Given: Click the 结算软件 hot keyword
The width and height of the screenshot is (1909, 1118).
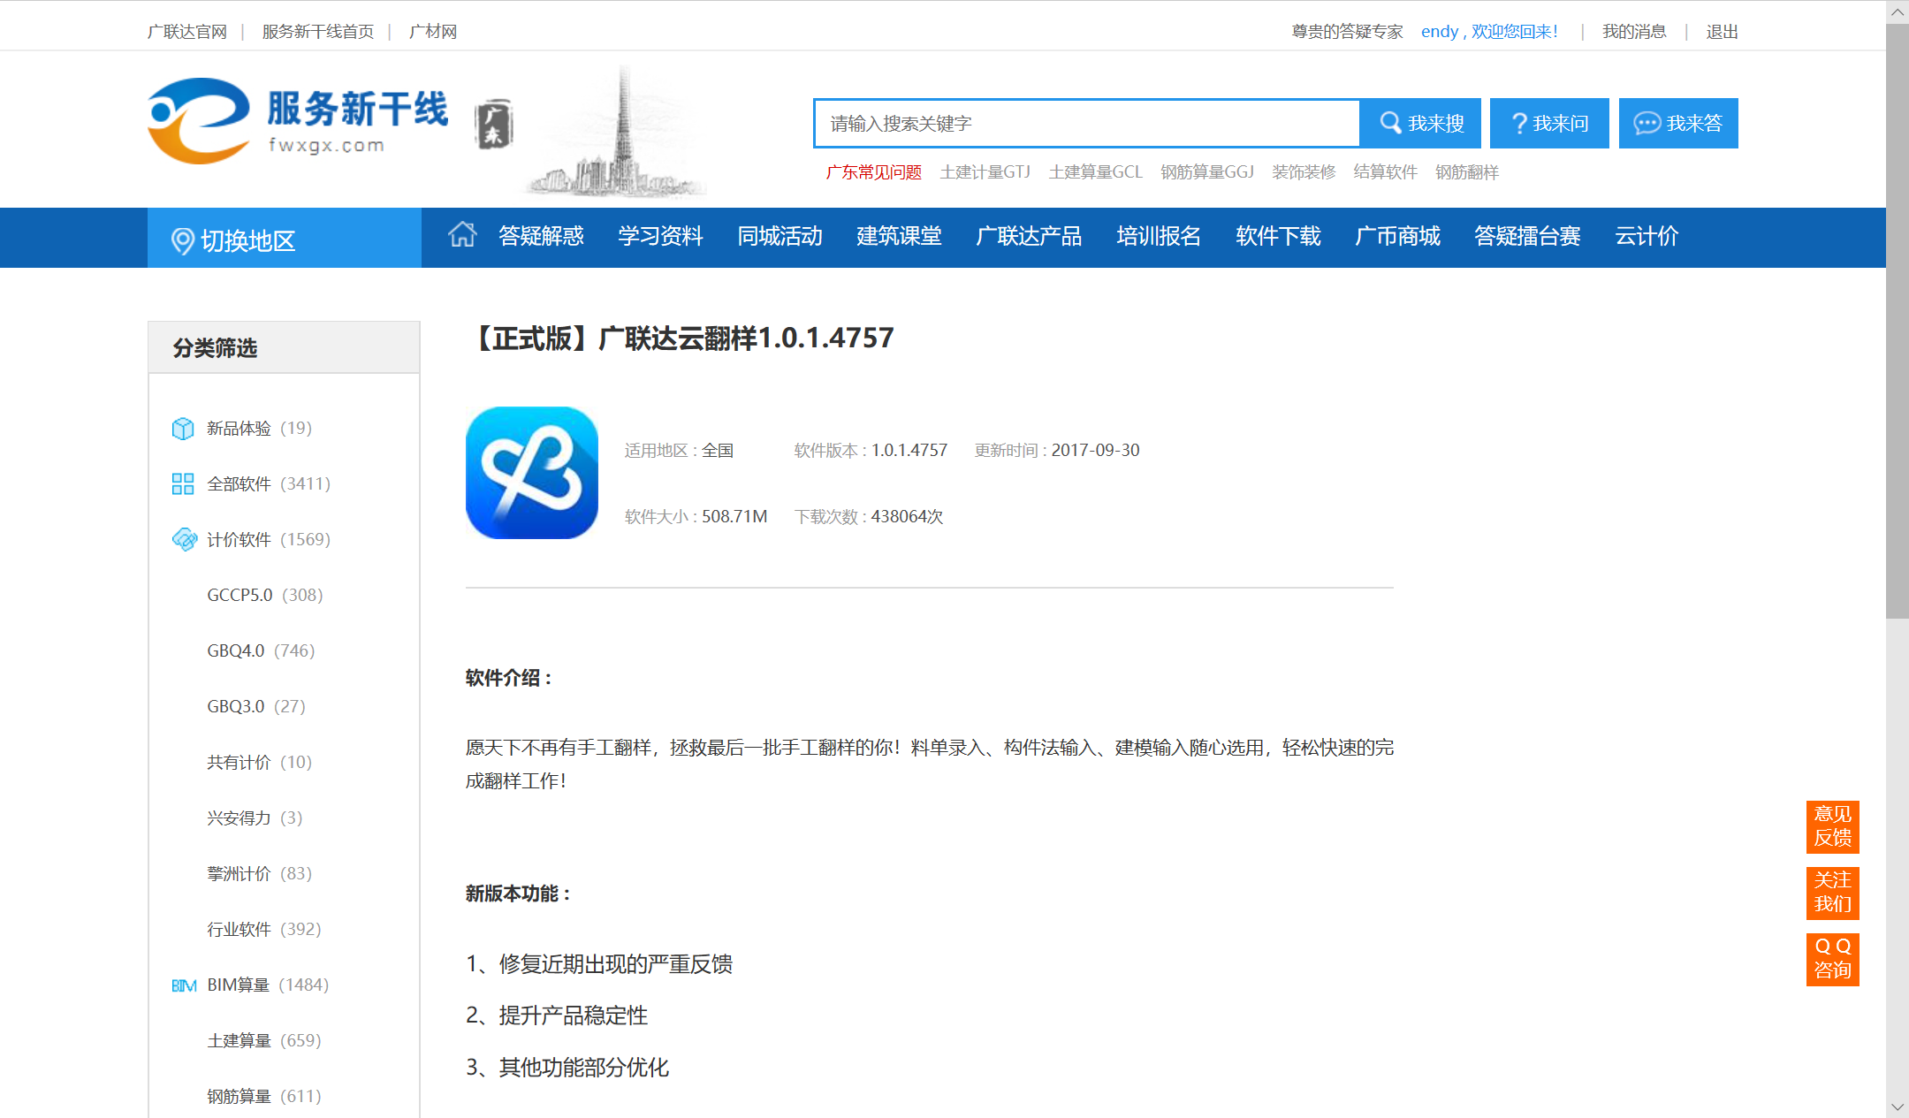Looking at the screenshot, I should 1385,172.
